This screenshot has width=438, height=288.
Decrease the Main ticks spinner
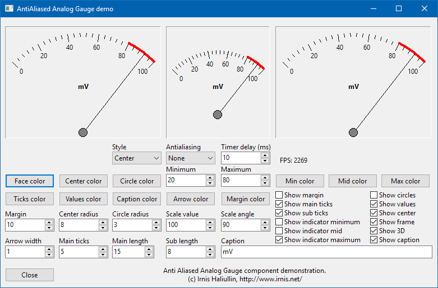click(103, 254)
